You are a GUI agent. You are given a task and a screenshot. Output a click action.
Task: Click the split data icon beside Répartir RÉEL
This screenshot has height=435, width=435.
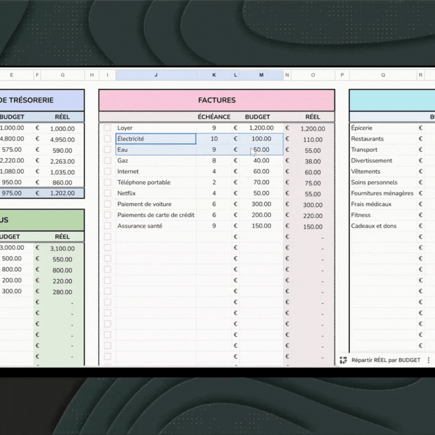(343, 360)
